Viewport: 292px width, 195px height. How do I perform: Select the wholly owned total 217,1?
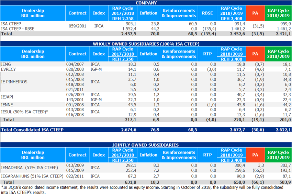(131, 119)
